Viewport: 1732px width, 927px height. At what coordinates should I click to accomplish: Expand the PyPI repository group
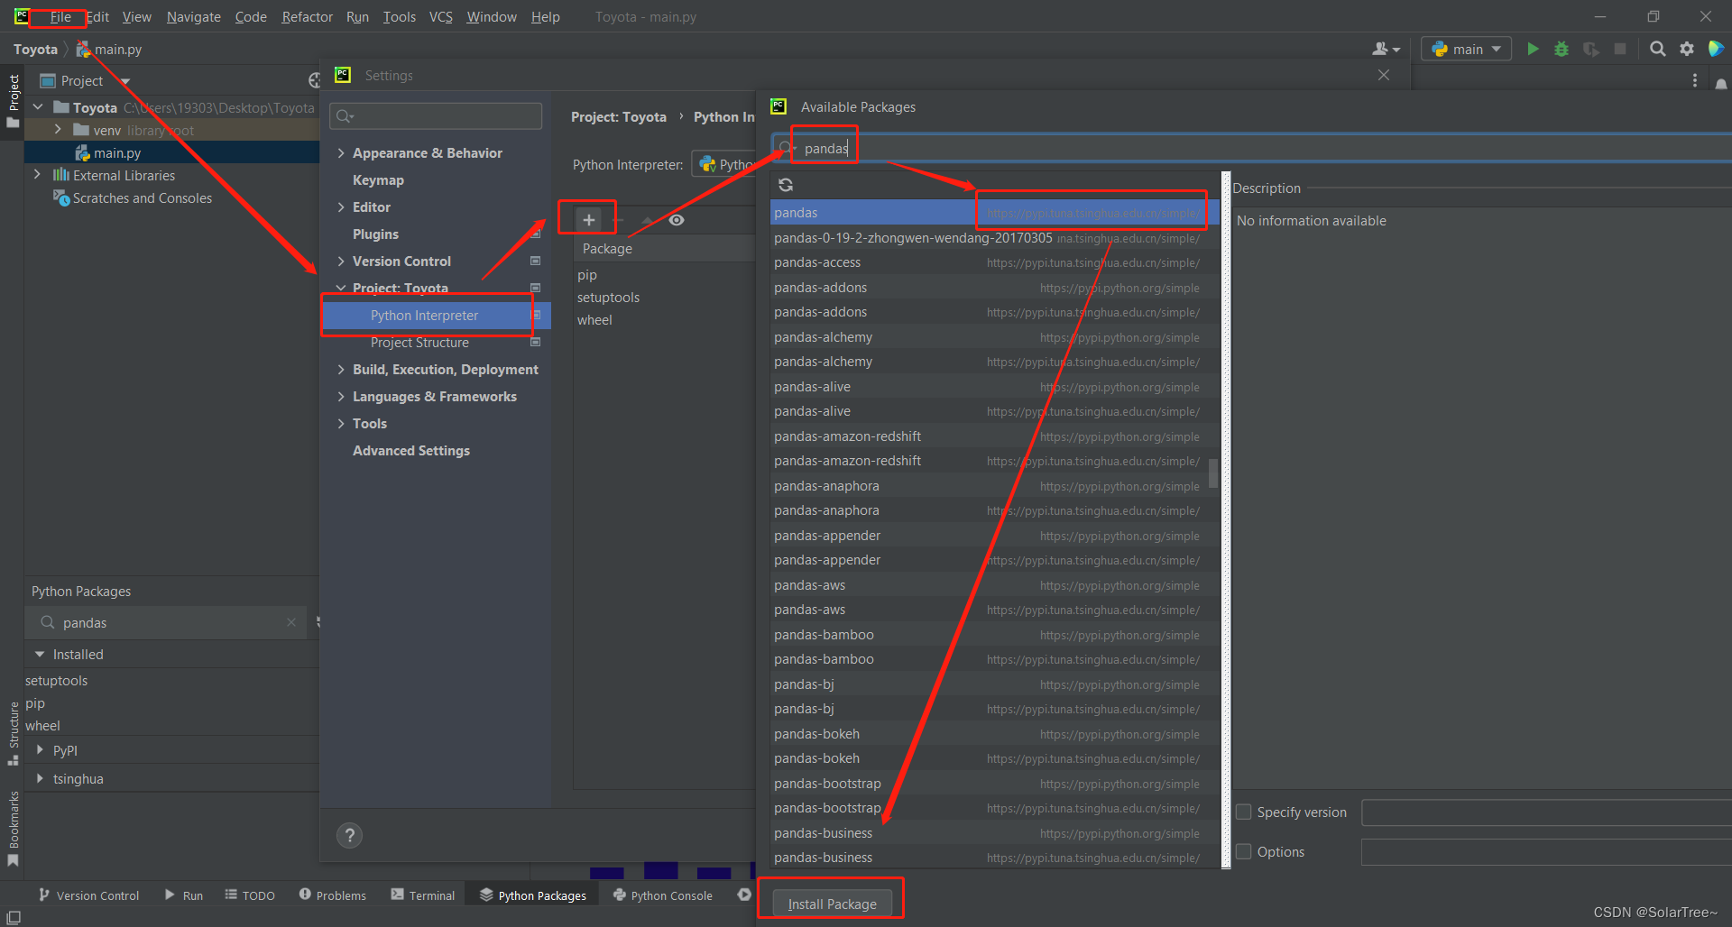(x=40, y=749)
